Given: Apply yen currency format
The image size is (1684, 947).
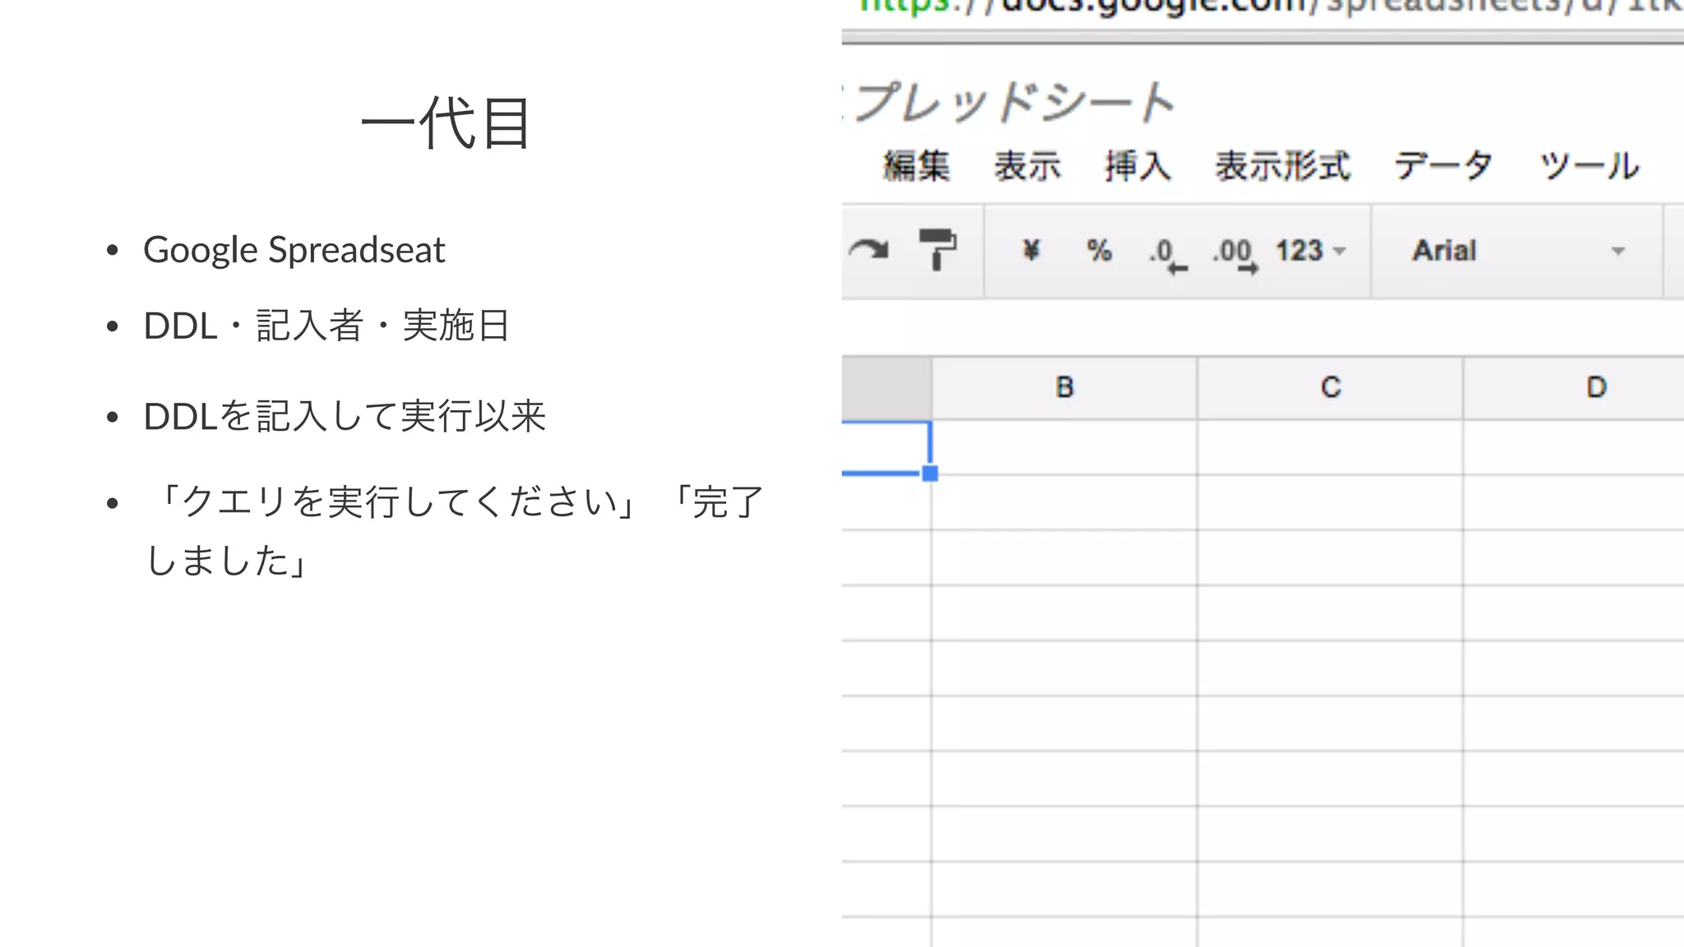Looking at the screenshot, I should click(x=1031, y=250).
